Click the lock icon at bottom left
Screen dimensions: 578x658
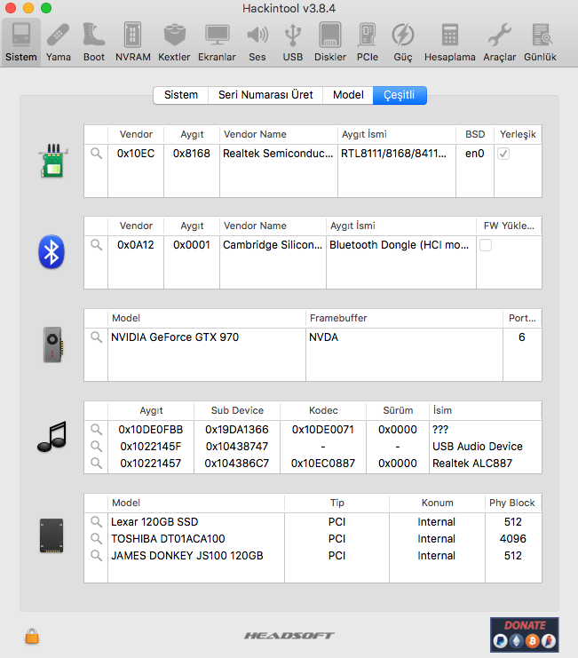tap(32, 636)
